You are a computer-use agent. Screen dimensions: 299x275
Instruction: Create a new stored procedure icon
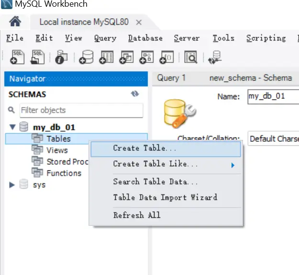pyautogui.click(x=146, y=57)
